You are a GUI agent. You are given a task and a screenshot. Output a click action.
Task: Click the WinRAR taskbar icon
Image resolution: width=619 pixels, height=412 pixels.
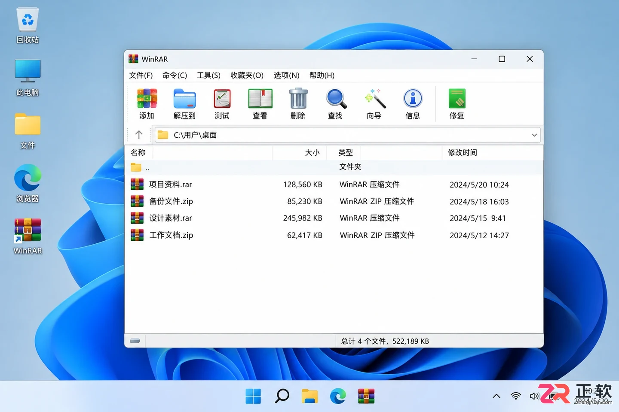366,396
